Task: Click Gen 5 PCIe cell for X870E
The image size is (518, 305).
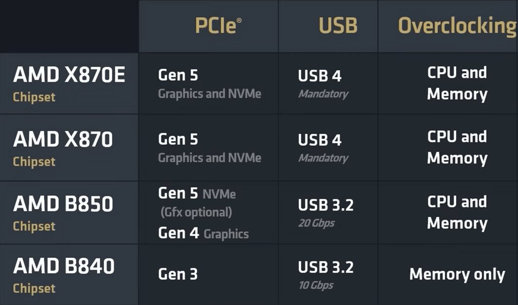Action: 209,83
